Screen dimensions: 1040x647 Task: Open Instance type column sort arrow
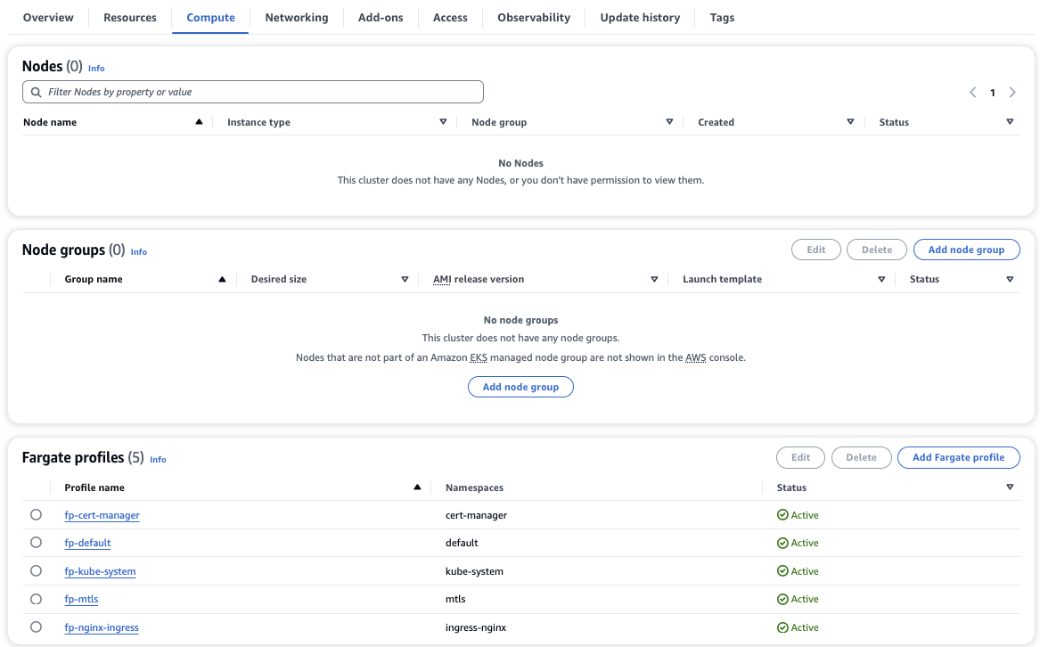pos(443,121)
